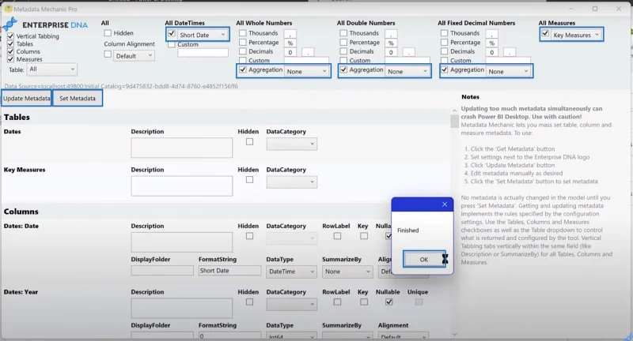Viewport: 633px width, 341px height.
Task: Click the Update Metadata button
Action: pyautogui.click(x=27, y=98)
